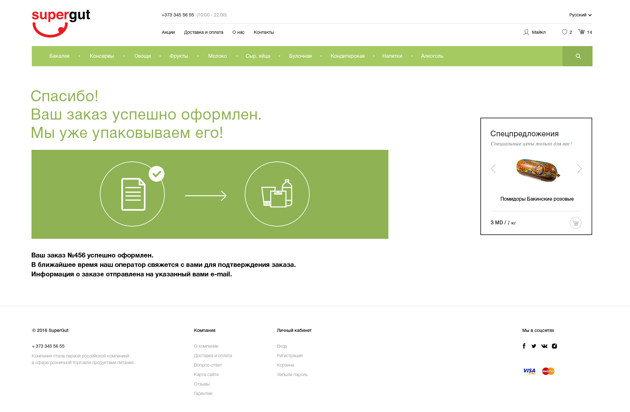Add Помидоры Бакинские розовые to cart

(576, 223)
